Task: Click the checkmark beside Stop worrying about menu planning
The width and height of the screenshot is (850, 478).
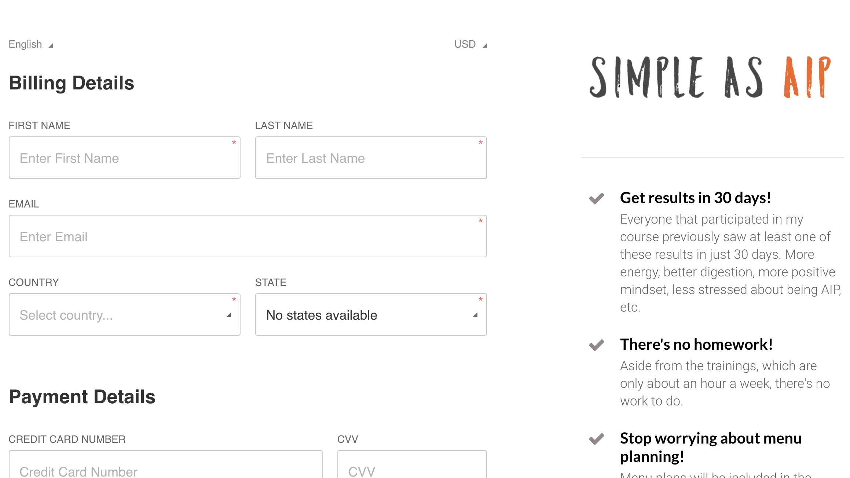Action: (x=597, y=439)
